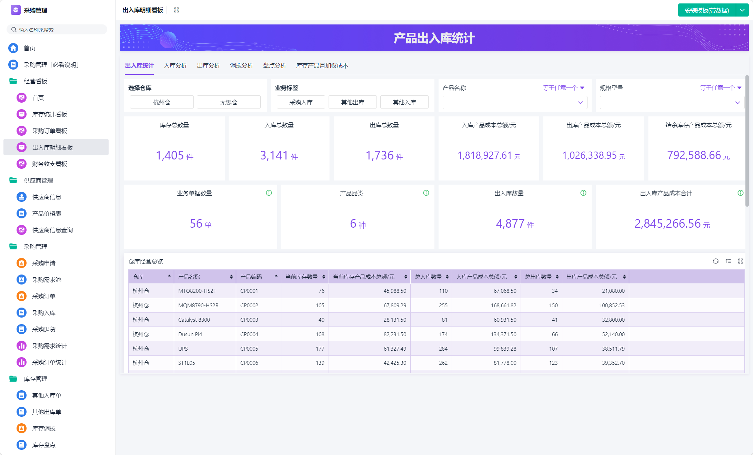The height and width of the screenshot is (455, 753).
Task: Switch to the 入库分析 tab
Action: coord(175,65)
